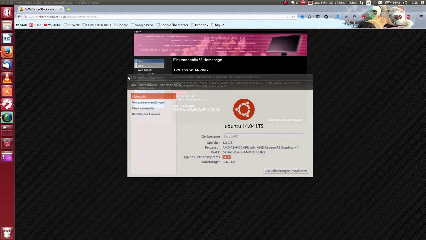Viewport: 426px width, 240px height.
Task: Launch VLC media player from the dock
Action: click(x=7, y=78)
